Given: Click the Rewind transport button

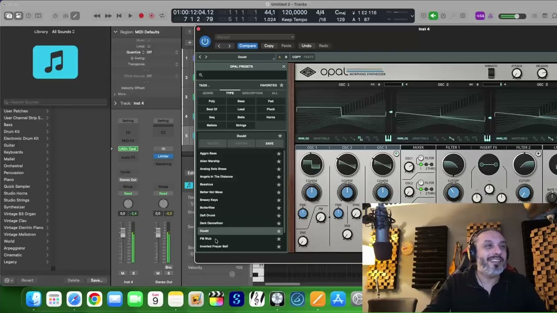Looking at the screenshot, I should [x=97, y=16].
